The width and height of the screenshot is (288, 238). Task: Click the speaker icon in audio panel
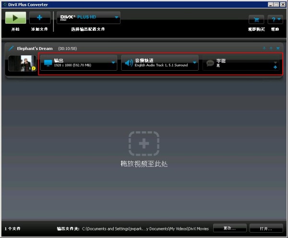click(x=129, y=63)
